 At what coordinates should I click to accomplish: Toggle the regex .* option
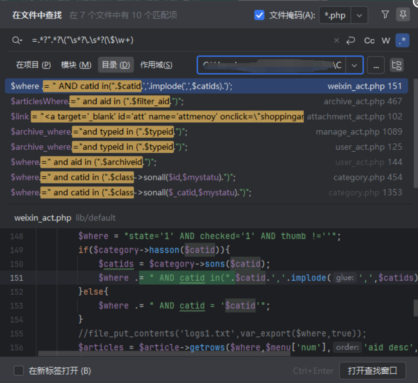point(402,40)
